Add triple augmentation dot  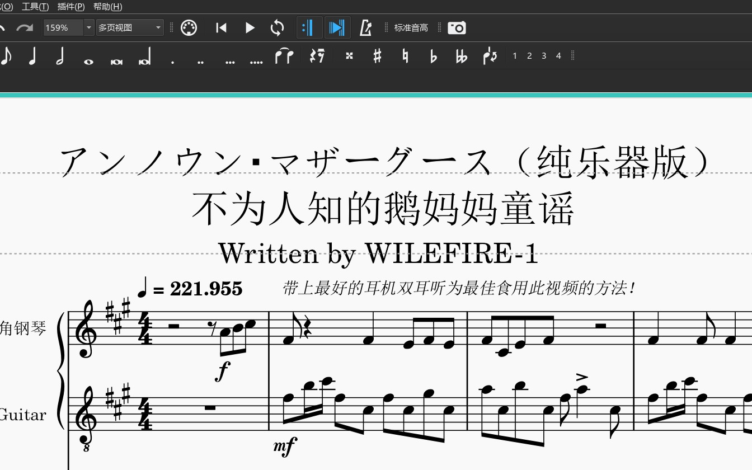229,62
